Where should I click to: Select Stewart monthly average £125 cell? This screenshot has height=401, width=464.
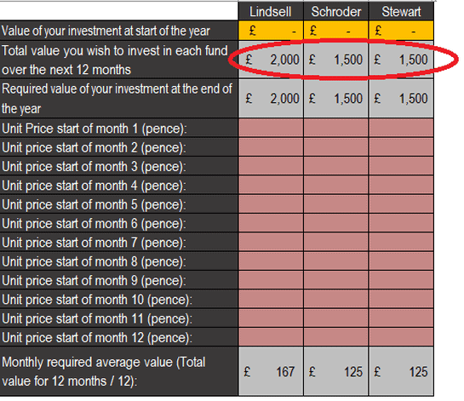[401, 371]
